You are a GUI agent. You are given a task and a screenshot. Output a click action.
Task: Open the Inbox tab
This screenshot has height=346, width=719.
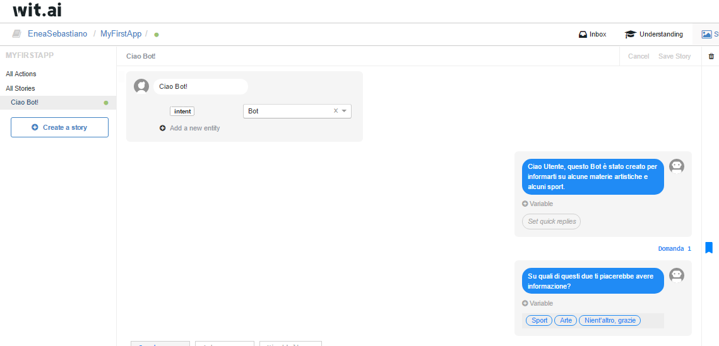(592, 34)
